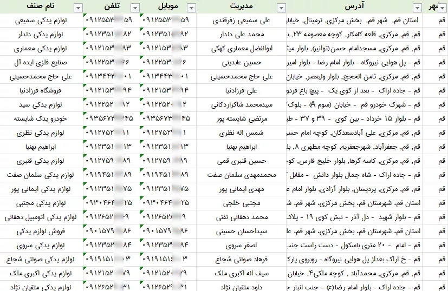Select the تلفن header cell
The width and height of the screenshot is (448, 291).
click(x=112, y=6)
